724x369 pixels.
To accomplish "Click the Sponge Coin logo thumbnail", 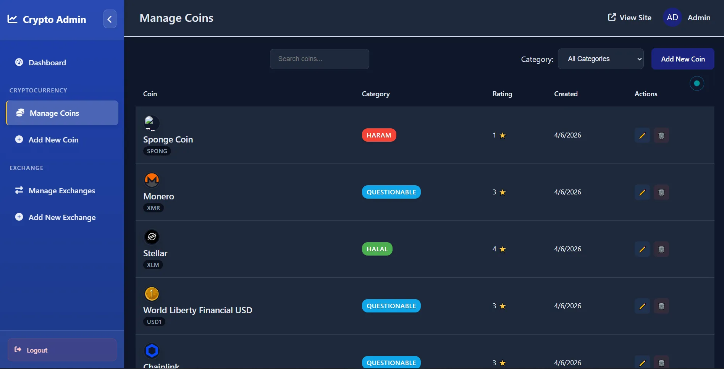I will 152,123.
